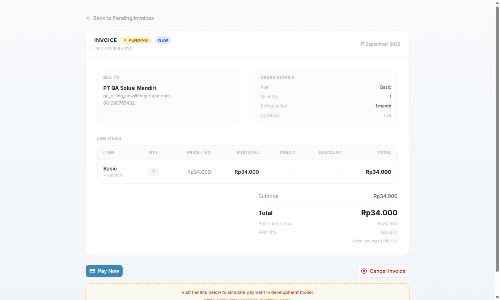The image size is (500, 300).
Task: Click the scrollbar down arrow
Action: [497, 297]
